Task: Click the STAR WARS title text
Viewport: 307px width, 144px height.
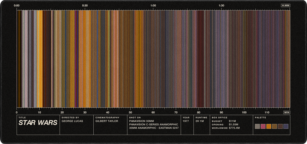Action: tap(38, 123)
